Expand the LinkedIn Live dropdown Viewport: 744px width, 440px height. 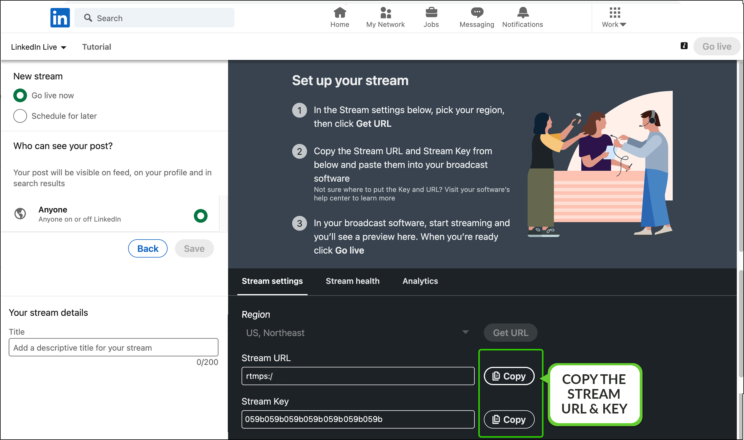click(x=39, y=47)
